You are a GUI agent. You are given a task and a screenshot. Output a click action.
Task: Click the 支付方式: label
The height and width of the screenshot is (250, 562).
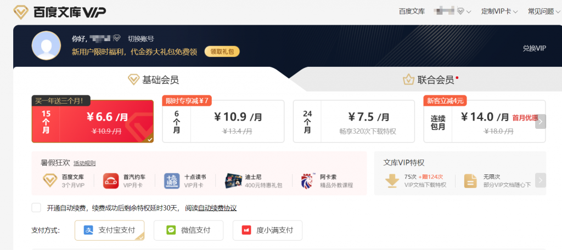pyautogui.click(x=46, y=230)
